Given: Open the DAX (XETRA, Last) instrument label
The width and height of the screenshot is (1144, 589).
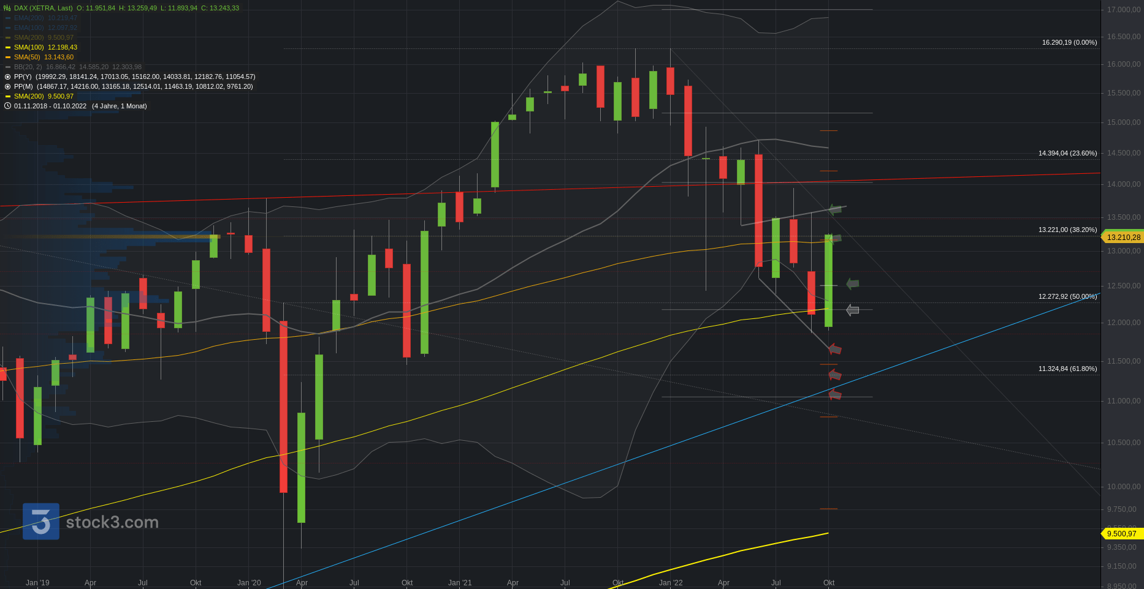Looking at the screenshot, I should tap(44, 8).
